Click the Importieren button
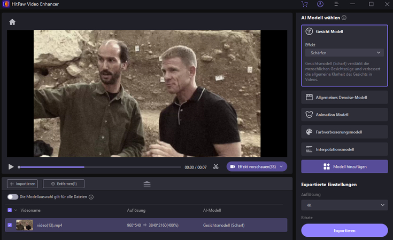 [22, 184]
